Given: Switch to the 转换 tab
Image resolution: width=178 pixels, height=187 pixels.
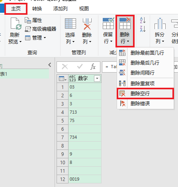Looking at the screenshot, I should pyautogui.click(x=37, y=9).
